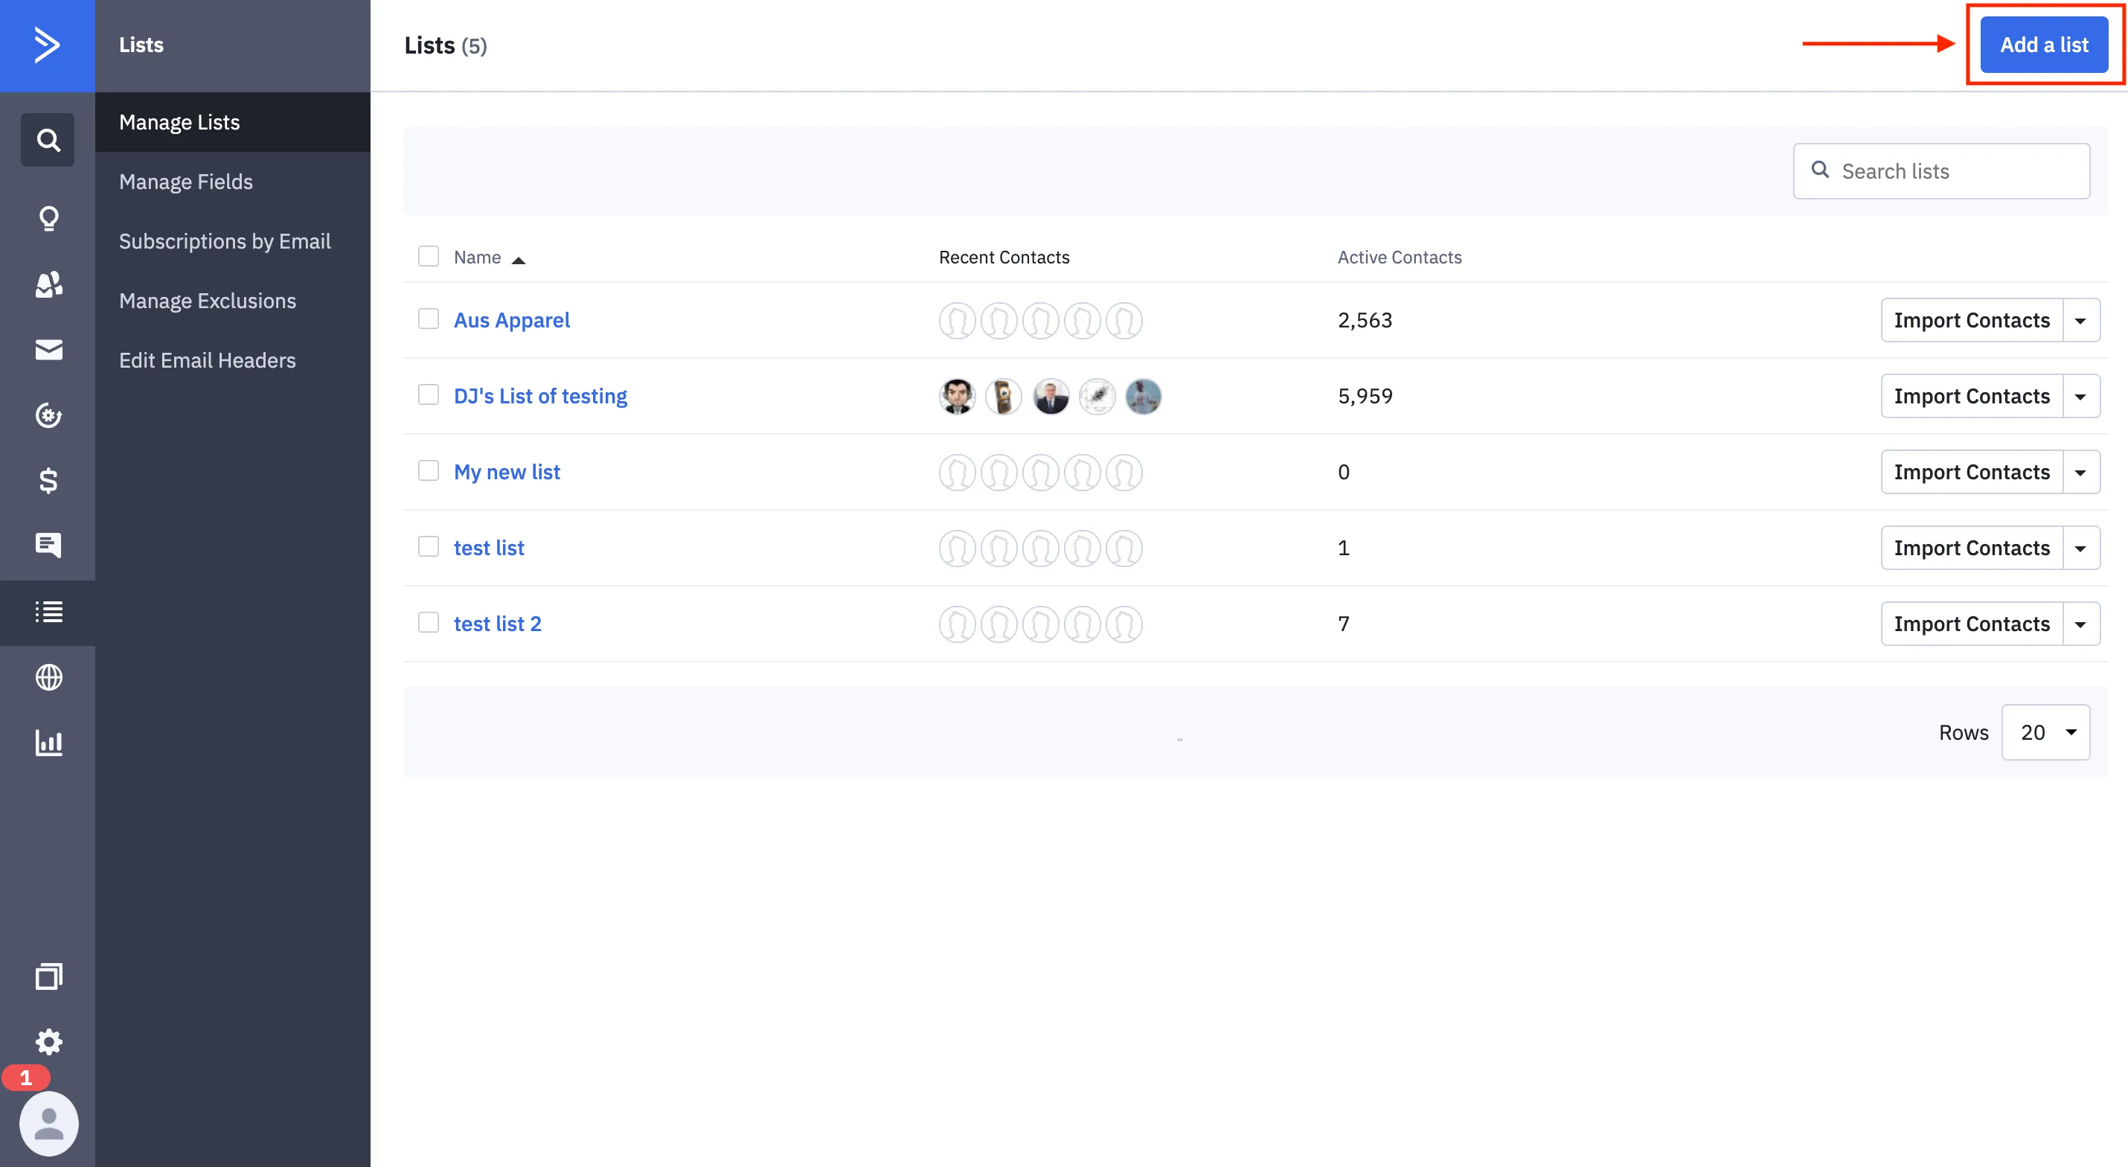Expand Import Contacts arrow for My new list
The image size is (2128, 1167).
[2080, 472]
